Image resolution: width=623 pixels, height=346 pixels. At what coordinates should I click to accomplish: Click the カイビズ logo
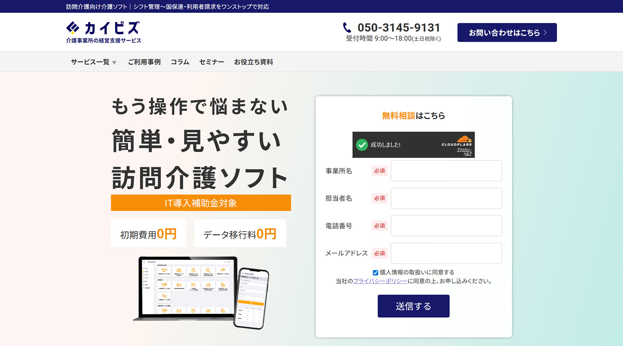coord(103,32)
